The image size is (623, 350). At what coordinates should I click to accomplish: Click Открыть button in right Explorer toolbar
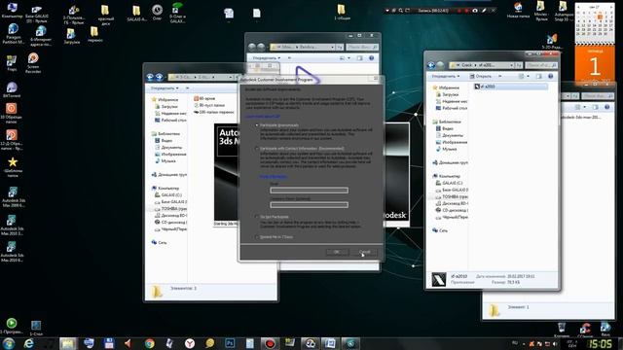click(x=481, y=76)
